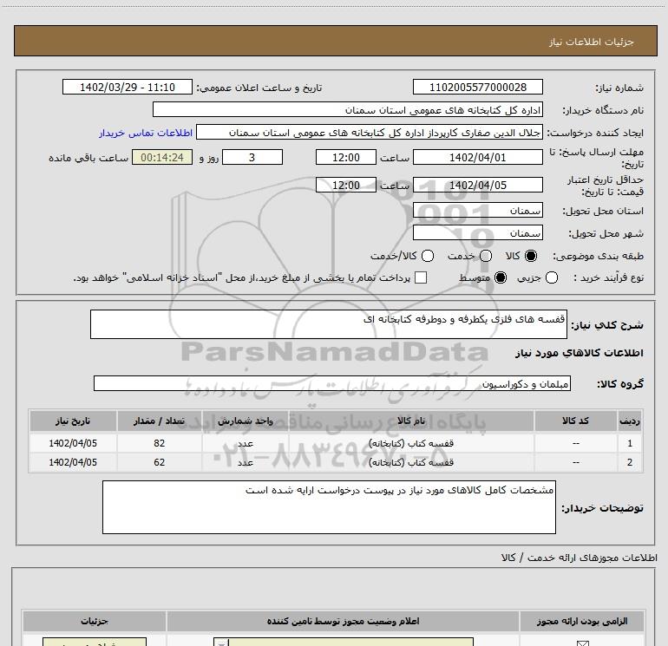Click need date in row 1

(73, 443)
